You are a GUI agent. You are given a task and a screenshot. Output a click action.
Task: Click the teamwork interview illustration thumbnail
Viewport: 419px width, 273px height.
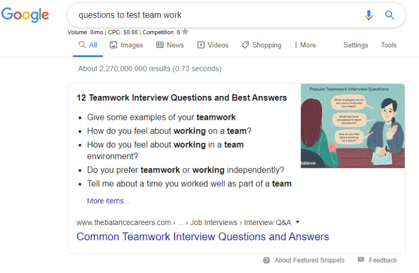pyautogui.click(x=352, y=126)
